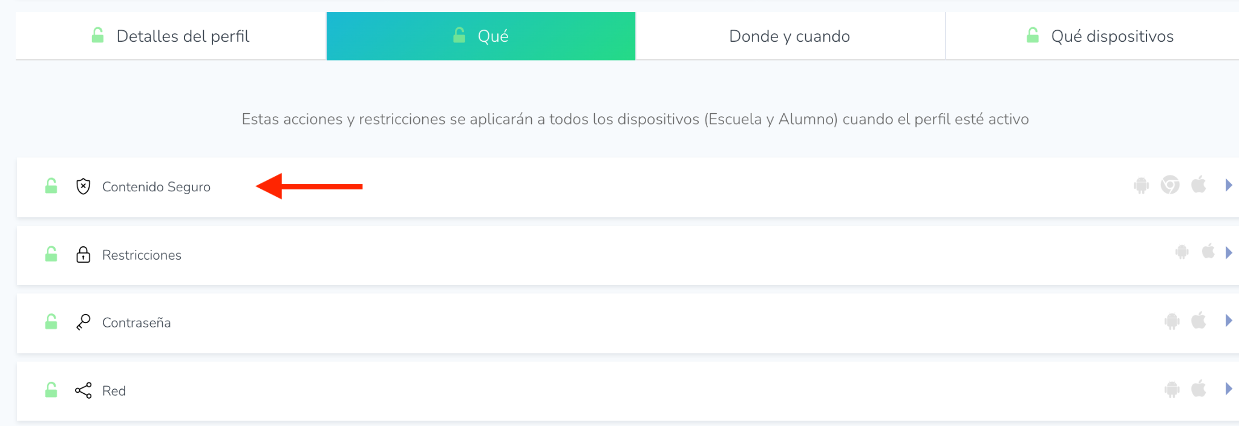Image resolution: width=1239 pixels, height=426 pixels.
Task: Click the Apple icon in Contraseña row
Action: (1198, 320)
